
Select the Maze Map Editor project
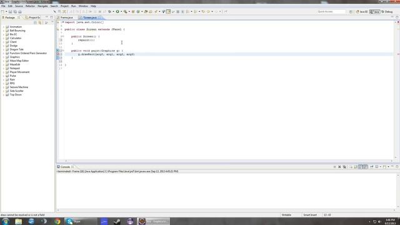point(19,61)
